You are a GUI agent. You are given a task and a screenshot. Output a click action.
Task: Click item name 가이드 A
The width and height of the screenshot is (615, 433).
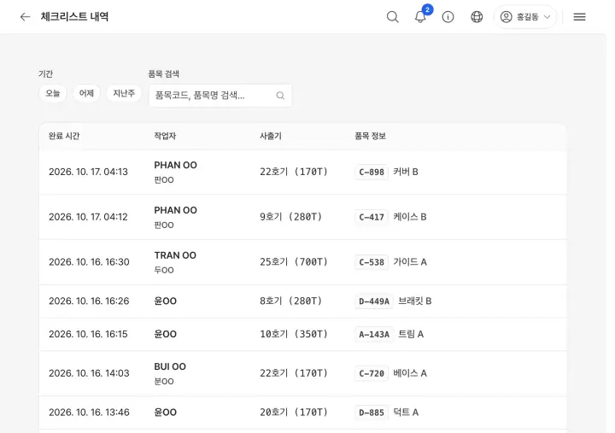click(x=410, y=262)
